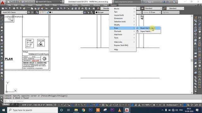Select the Polygon draw tool
The image size is (202, 113).
[2, 27]
